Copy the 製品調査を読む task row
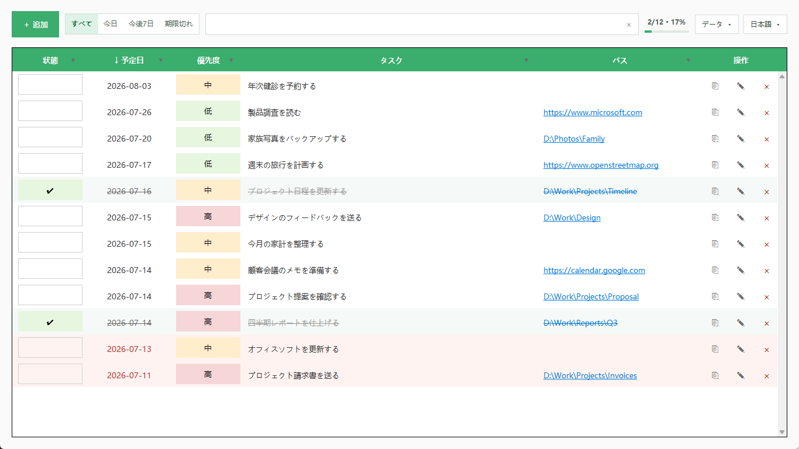The width and height of the screenshot is (799, 449). pos(715,112)
